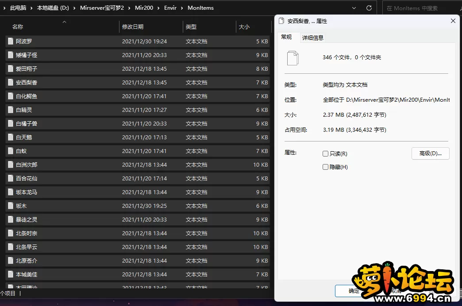Open 高级(D)... advanced attributes dialog
This screenshot has width=462, height=306.
click(431, 153)
